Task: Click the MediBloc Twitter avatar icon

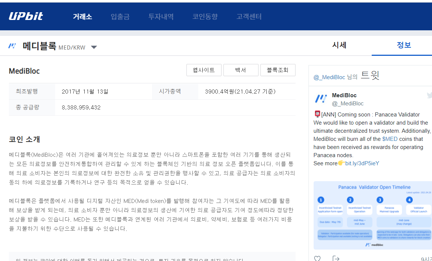Action: pos(321,99)
